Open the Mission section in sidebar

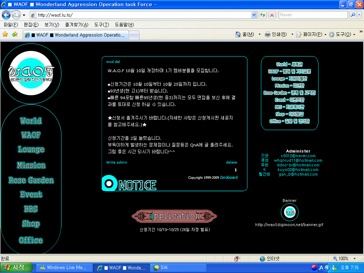(31, 165)
